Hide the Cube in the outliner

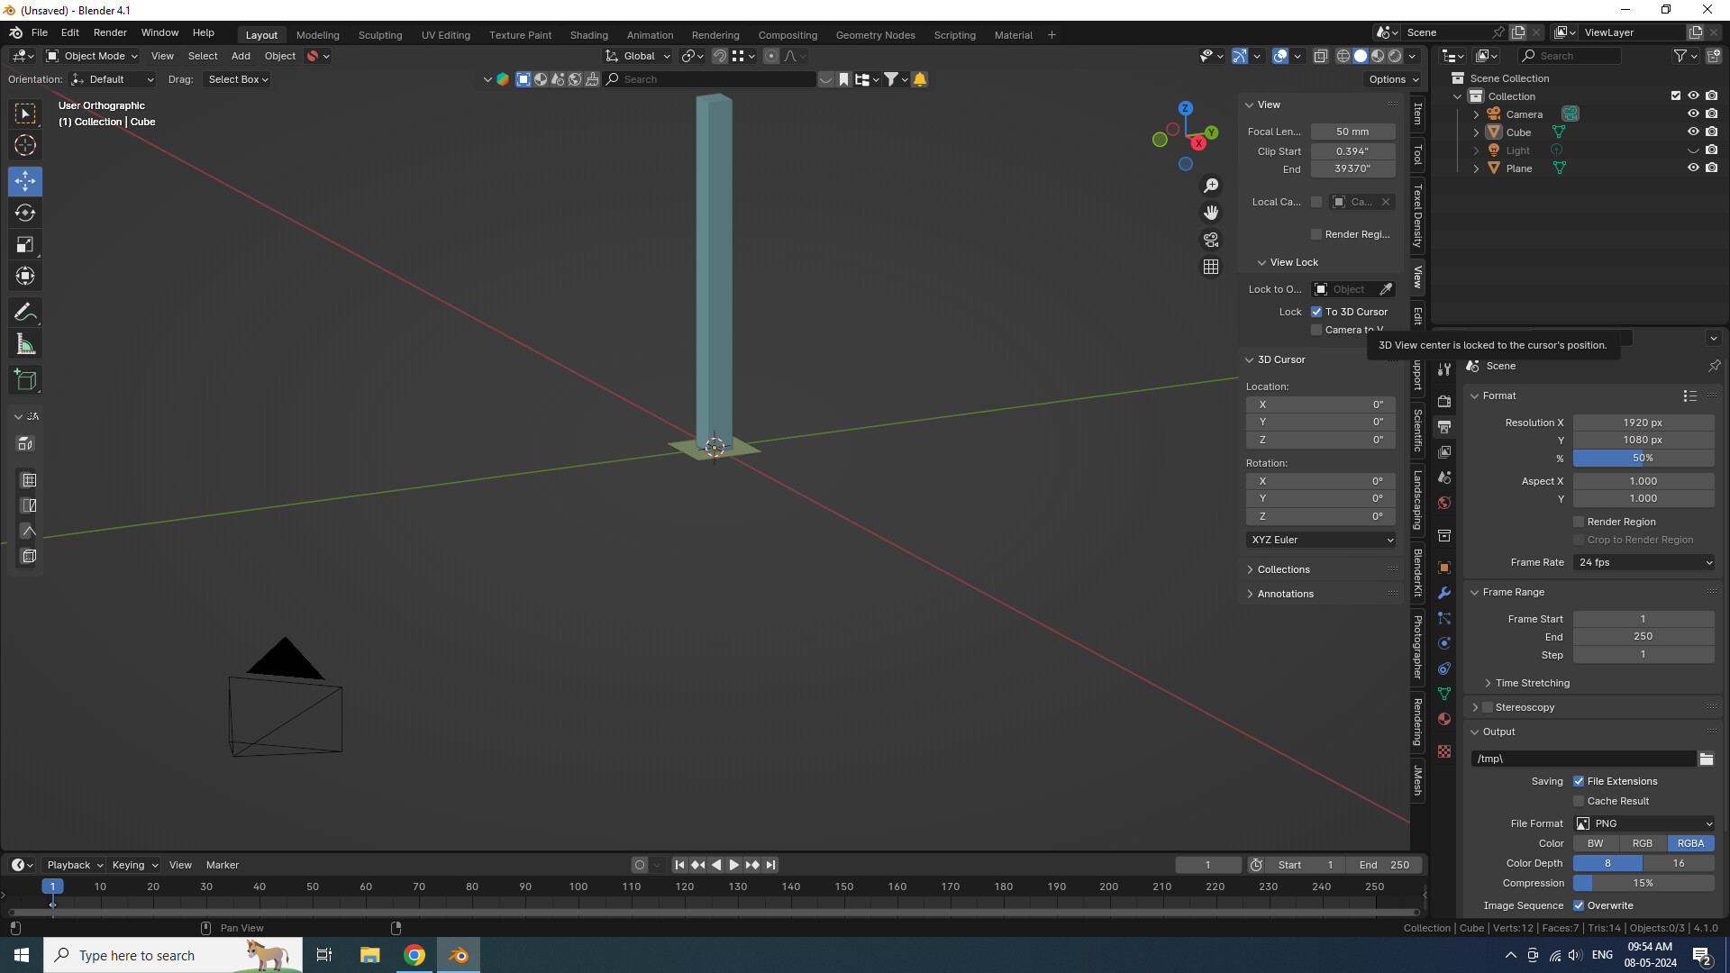tap(1693, 132)
